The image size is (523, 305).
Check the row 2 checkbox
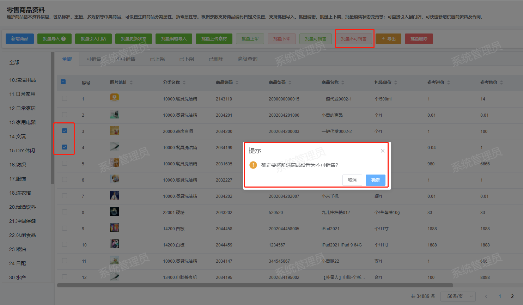pyautogui.click(x=65, y=115)
